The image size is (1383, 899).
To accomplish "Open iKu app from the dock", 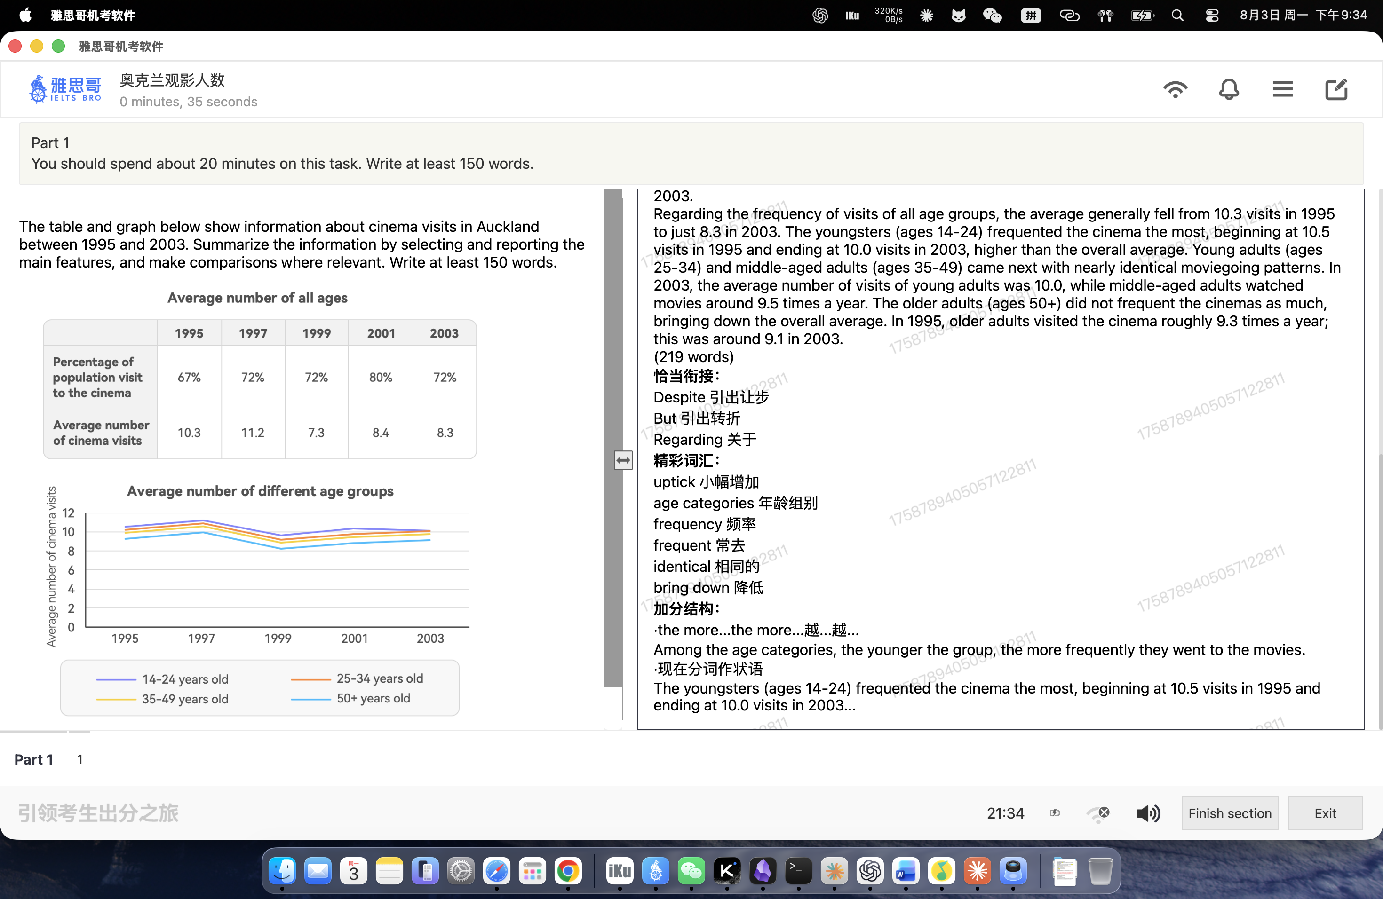I will (x=620, y=870).
